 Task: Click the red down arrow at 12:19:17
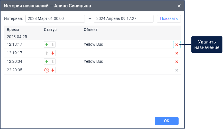pos(52,53)
